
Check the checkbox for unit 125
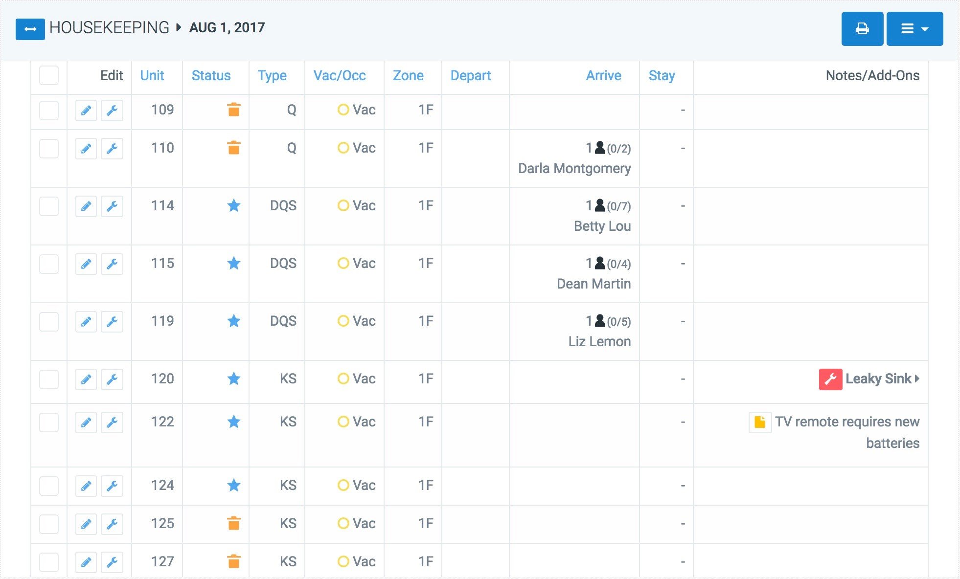click(49, 524)
